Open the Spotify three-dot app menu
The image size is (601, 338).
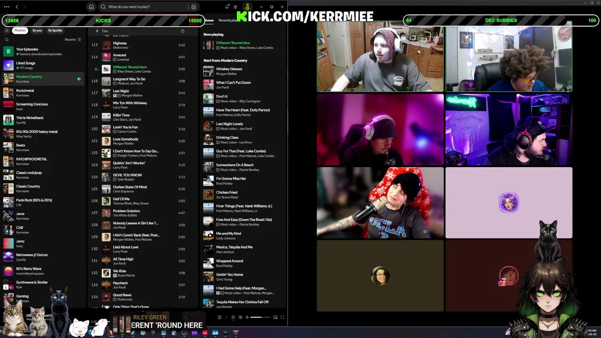coord(7,7)
